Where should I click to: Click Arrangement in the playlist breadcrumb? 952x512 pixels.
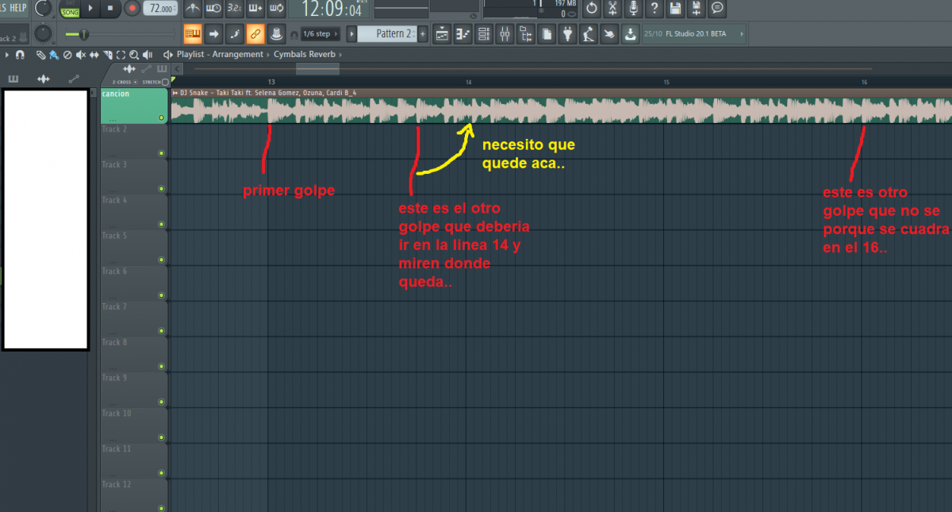pos(240,55)
